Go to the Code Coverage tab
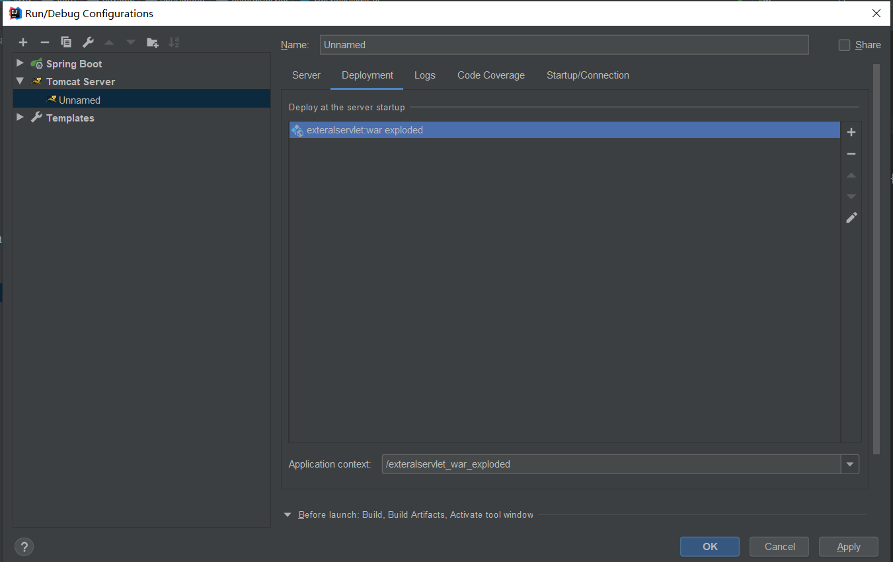 click(491, 75)
